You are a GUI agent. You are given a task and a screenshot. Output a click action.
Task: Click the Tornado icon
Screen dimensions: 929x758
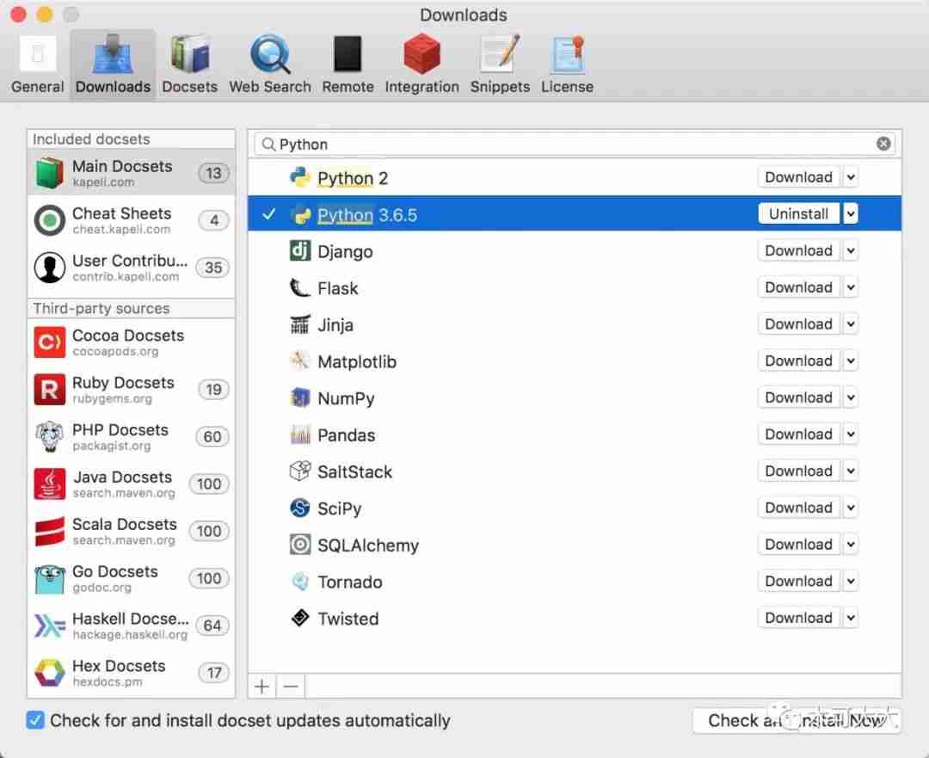click(x=300, y=582)
